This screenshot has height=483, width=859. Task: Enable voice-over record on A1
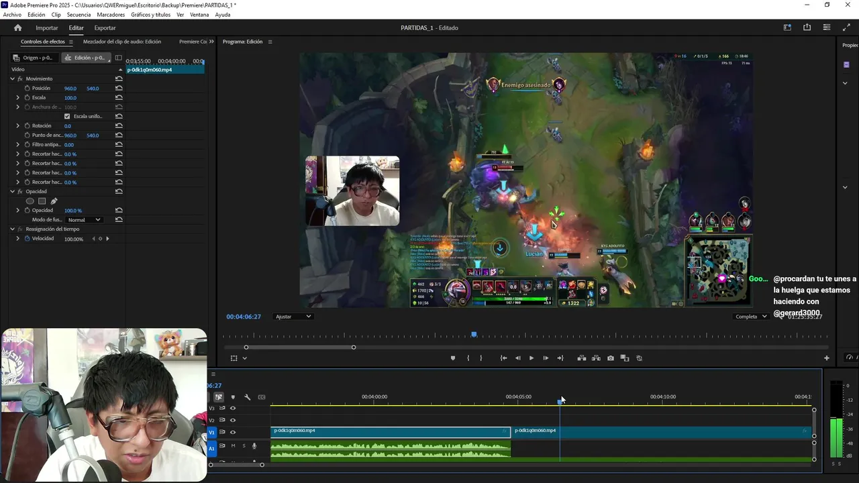tap(254, 445)
